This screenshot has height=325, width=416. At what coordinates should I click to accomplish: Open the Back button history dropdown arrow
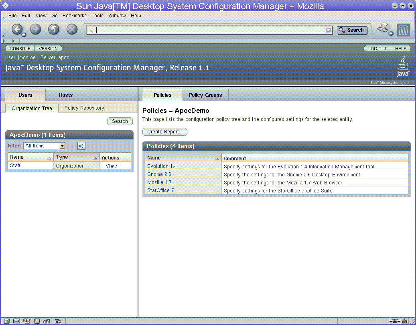[24, 35]
